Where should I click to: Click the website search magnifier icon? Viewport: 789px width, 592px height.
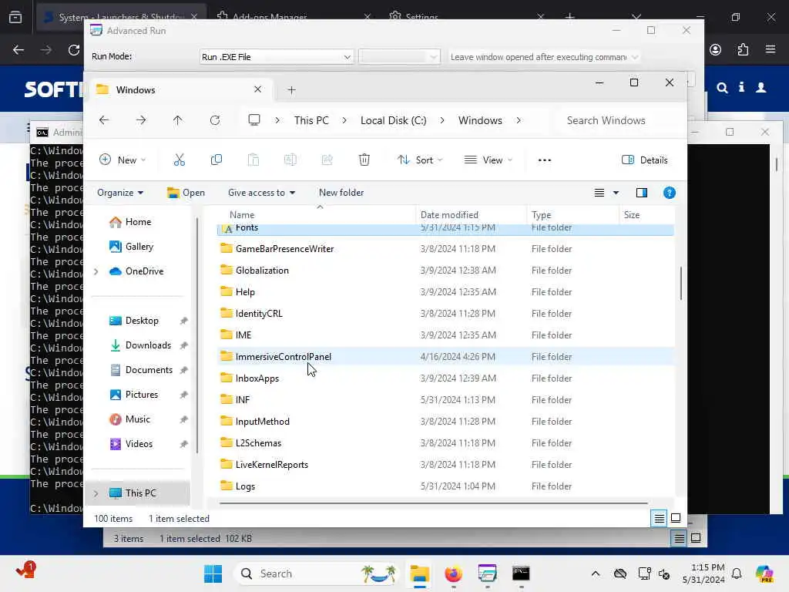pos(722,88)
